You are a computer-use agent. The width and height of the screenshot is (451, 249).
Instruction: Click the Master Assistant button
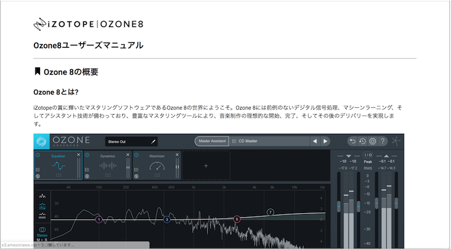click(212, 141)
